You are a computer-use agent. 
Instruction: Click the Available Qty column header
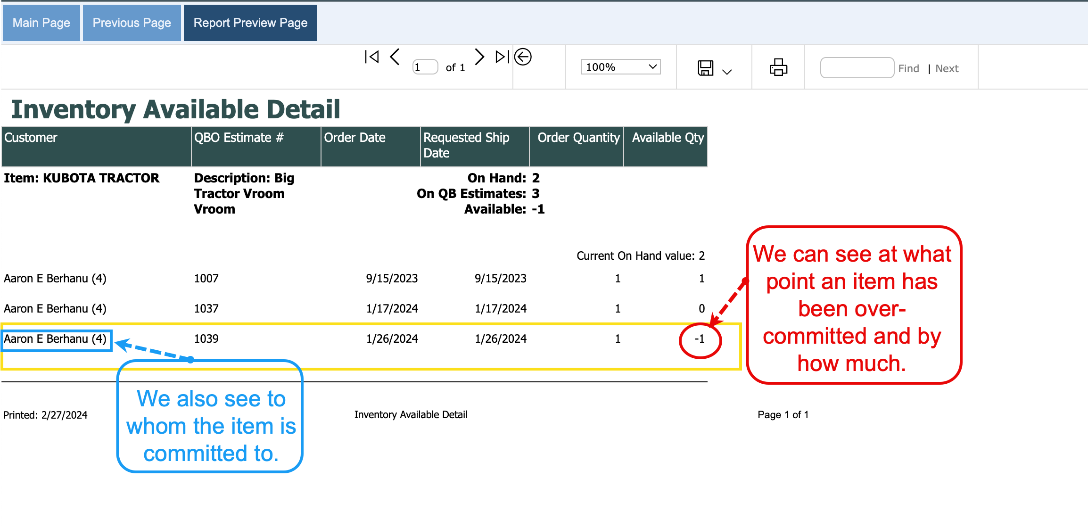click(x=668, y=138)
